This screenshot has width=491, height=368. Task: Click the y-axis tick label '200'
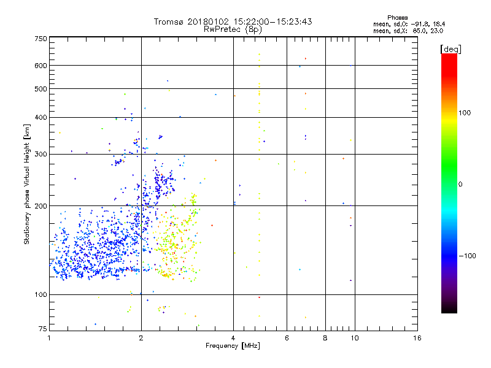41,206
